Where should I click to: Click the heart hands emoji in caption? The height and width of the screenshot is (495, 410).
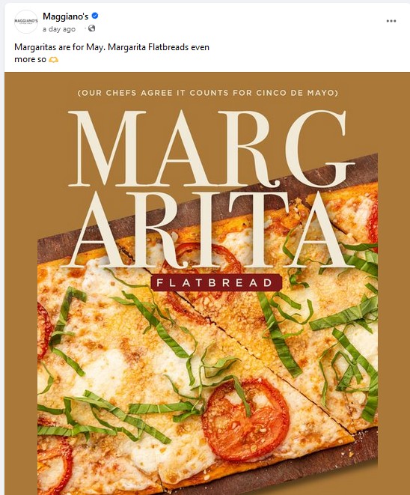pos(53,59)
